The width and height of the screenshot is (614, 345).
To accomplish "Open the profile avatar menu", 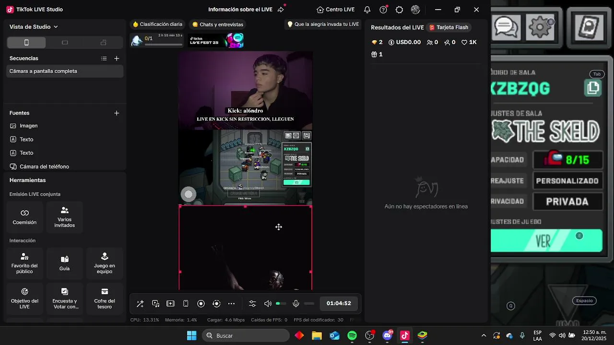I will pyautogui.click(x=415, y=10).
